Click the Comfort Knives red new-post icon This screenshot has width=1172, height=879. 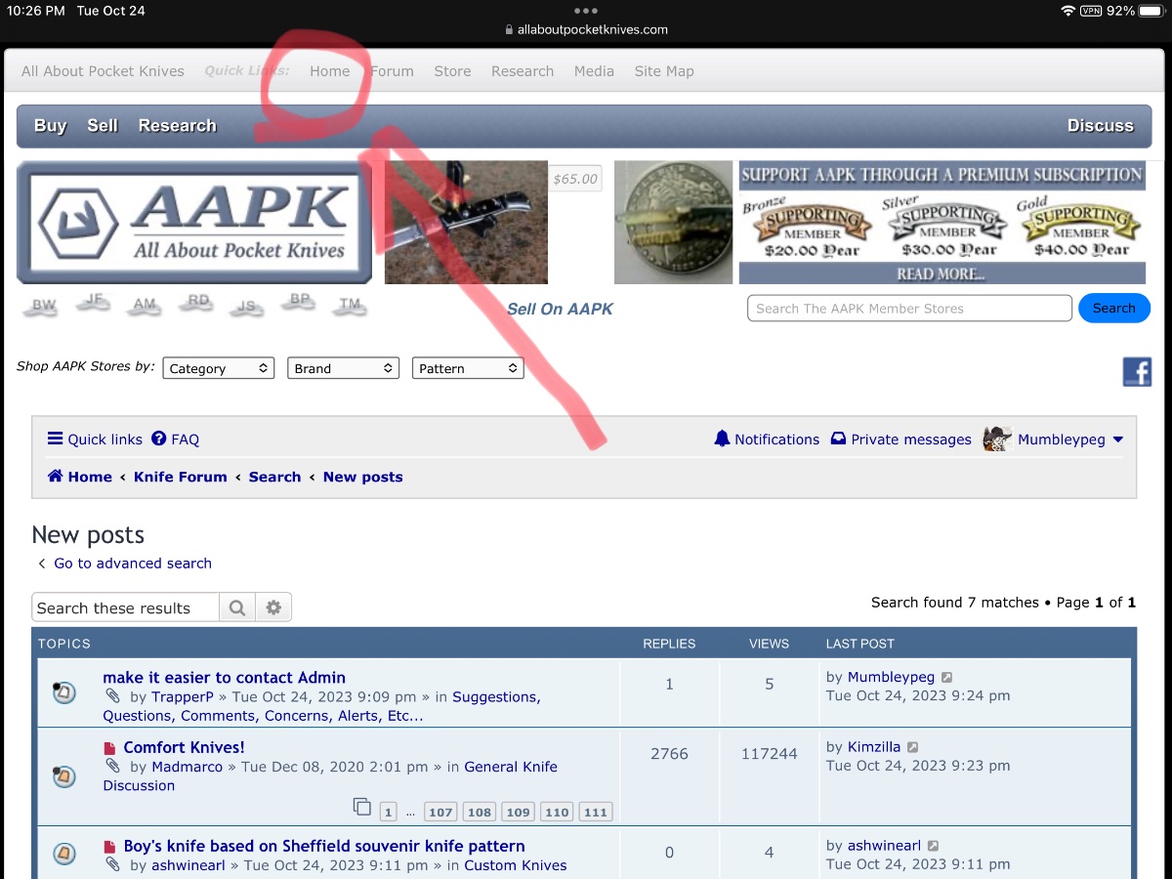click(x=110, y=748)
